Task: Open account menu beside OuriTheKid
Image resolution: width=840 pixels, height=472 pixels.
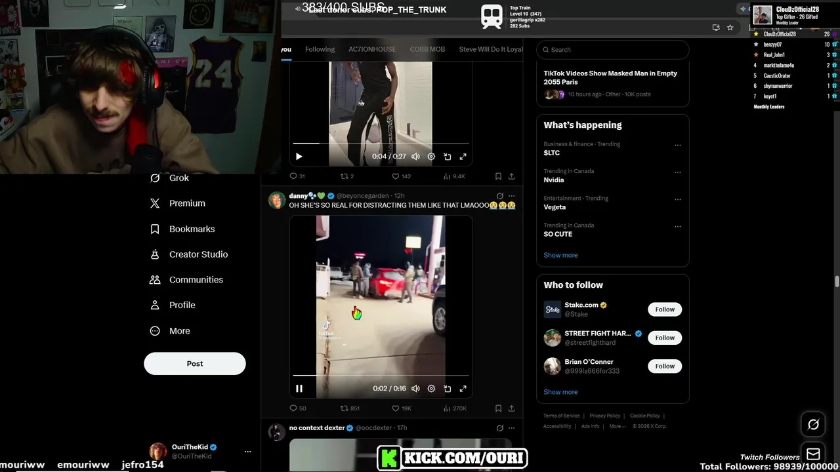Action: coord(247,452)
